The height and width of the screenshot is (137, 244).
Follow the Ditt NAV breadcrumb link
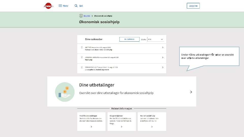(87, 16)
